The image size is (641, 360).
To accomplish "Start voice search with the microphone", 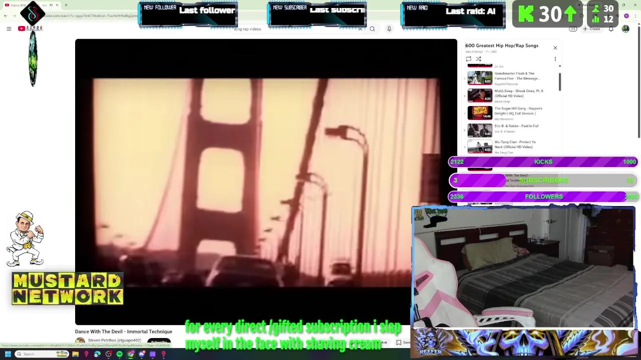I will coord(389,29).
